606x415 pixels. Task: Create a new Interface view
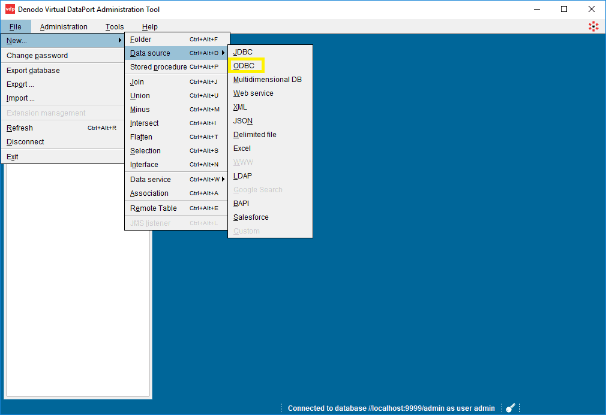click(177, 165)
